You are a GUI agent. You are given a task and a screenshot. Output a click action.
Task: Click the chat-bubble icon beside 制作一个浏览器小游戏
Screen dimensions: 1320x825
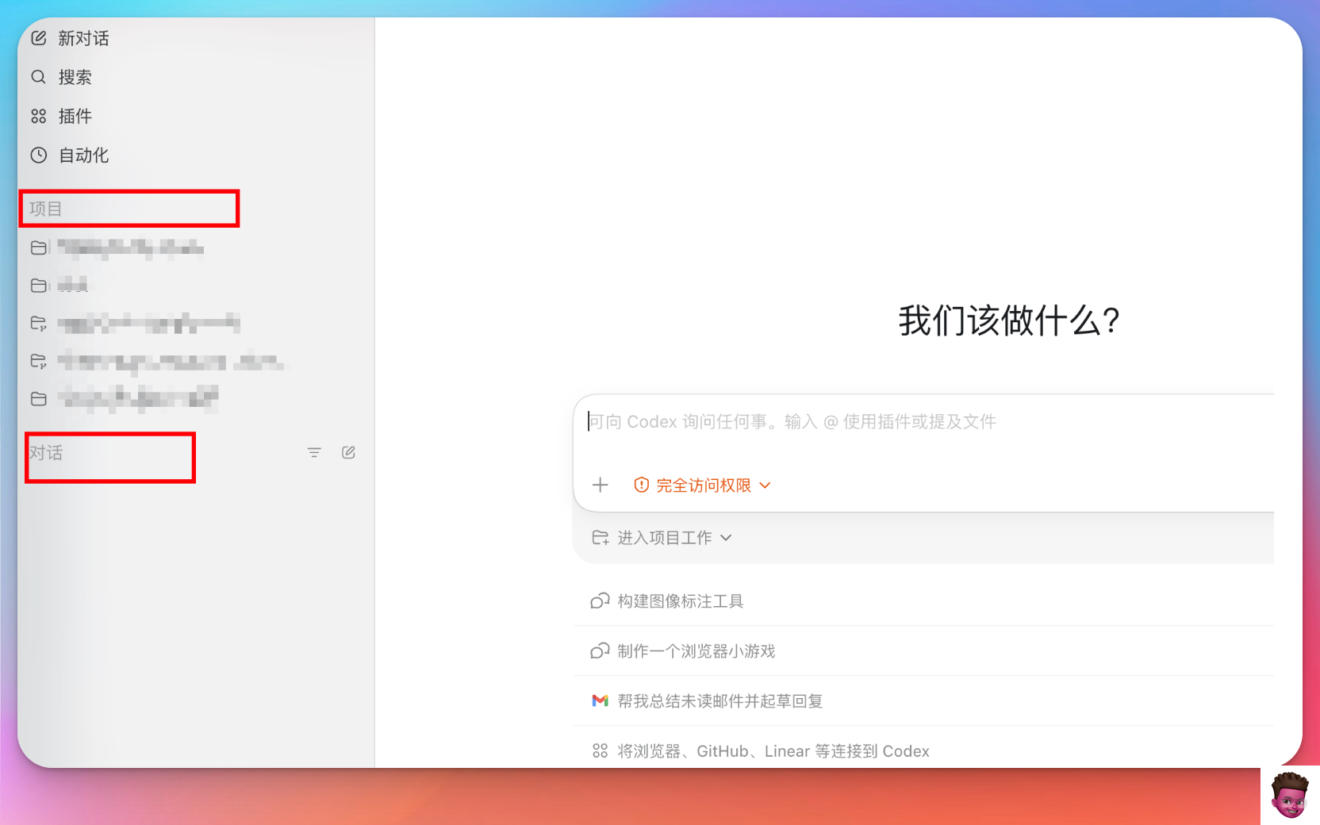[601, 651]
